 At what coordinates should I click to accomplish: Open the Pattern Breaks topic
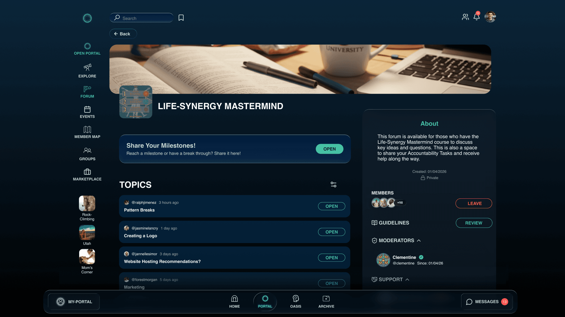pos(331,206)
